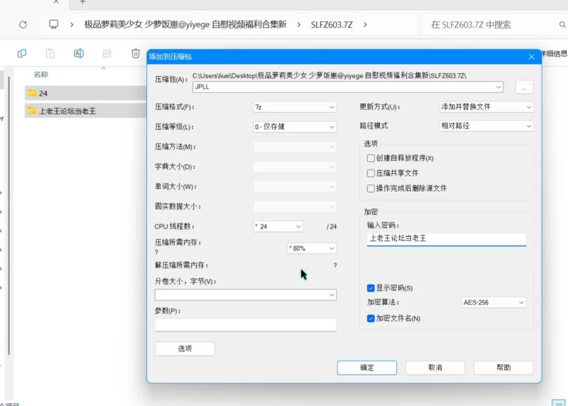The image size is (568, 406).
Task: Click the paste icon in Explorer toolbar
Action: tap(50, 54)
